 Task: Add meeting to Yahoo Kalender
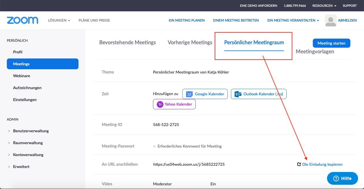coord(174,104)
